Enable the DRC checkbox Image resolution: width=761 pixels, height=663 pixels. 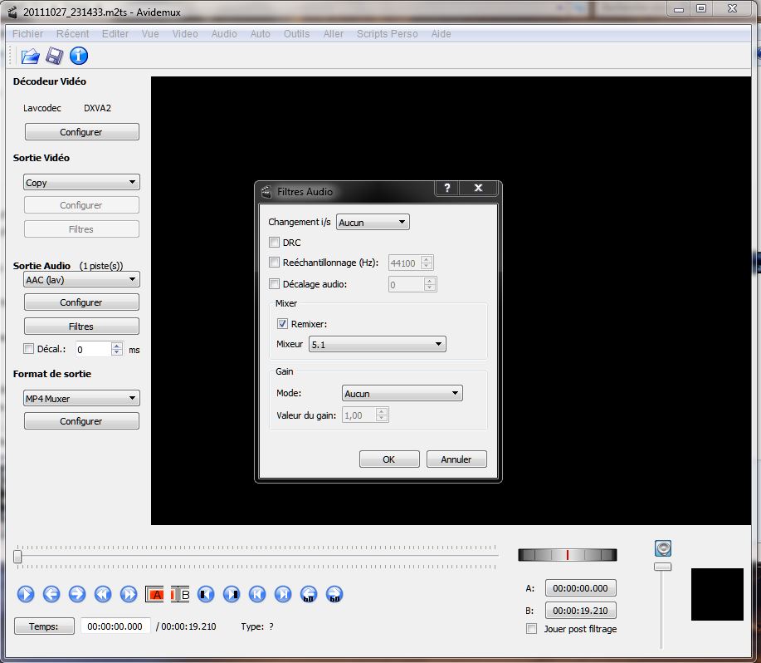coord(275,243)
